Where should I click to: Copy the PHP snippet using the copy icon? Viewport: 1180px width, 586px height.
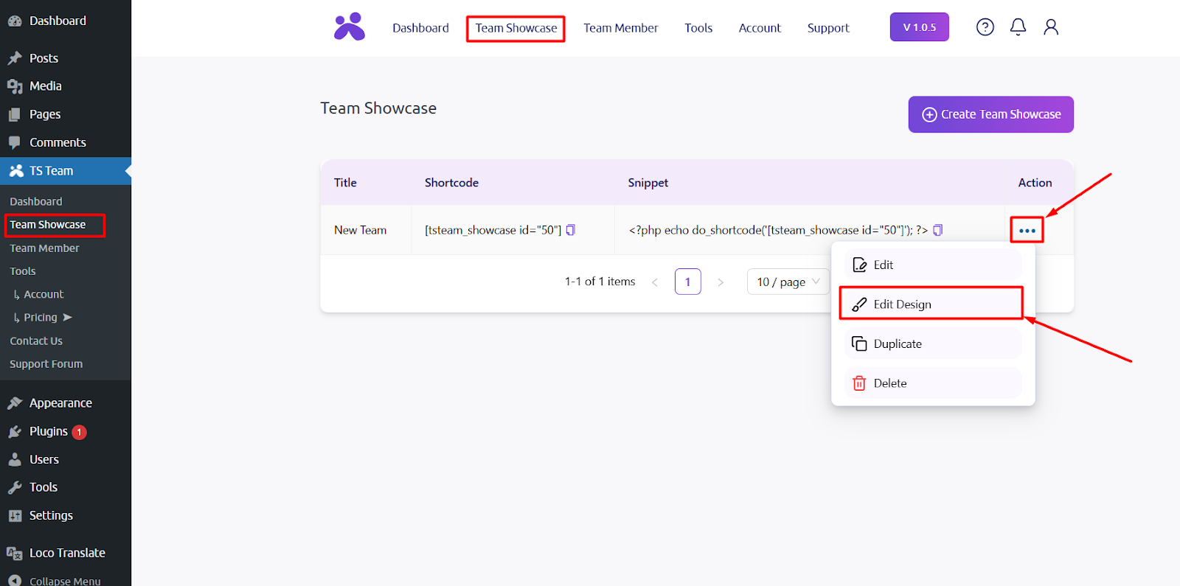click(x=937, y=230)
